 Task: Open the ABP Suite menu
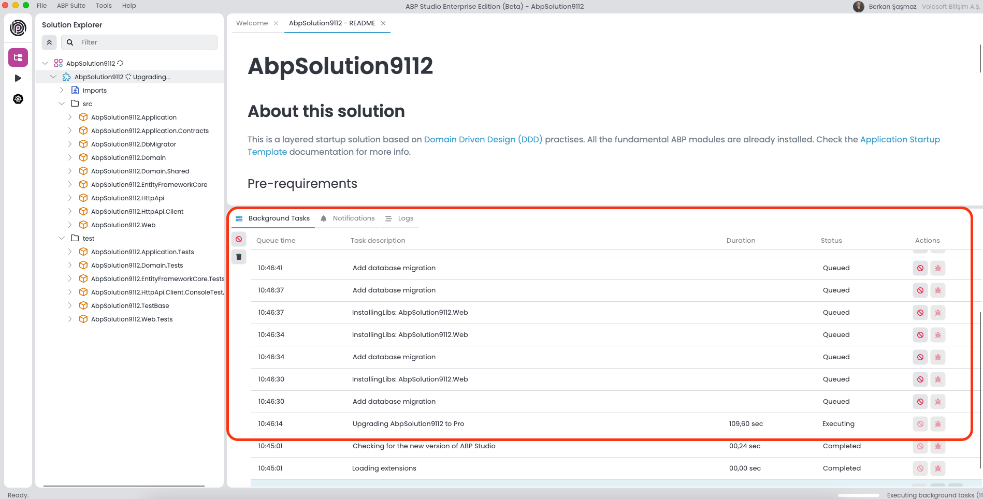point(71,6)
